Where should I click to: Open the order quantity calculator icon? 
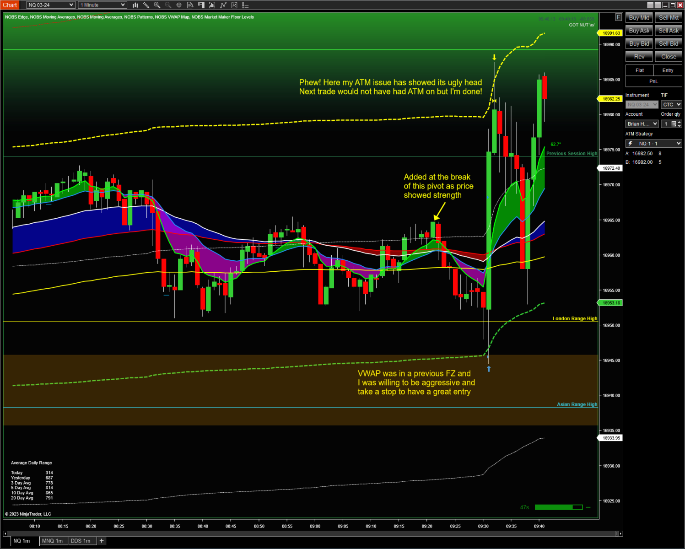(674, 124)
